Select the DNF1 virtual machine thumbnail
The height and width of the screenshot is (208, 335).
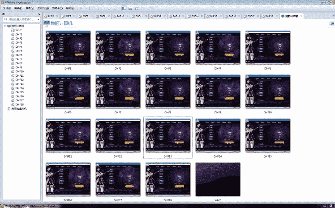point(68,47)
